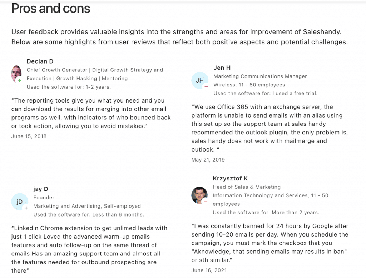Click the May 21, 2019 review date
Viewport: 366px width, 278px height.
[208, 160]
